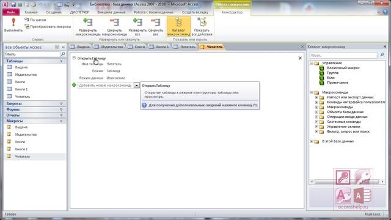The image size is (391, 220).
Task: Expand the Отчеты group
Action: (61, 115)
